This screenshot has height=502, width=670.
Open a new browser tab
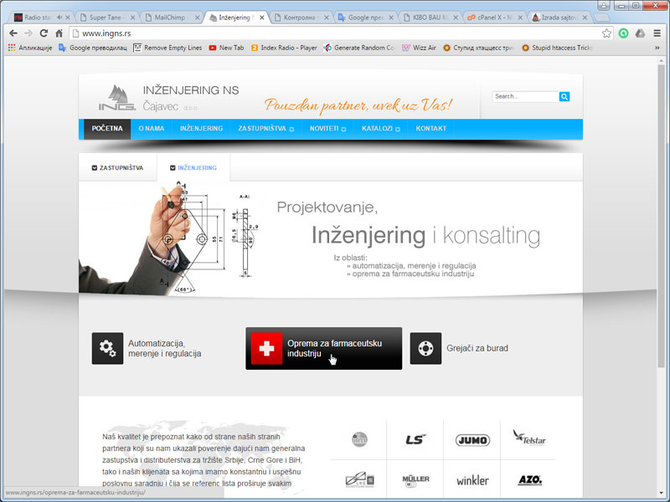[x=601, y=18]
